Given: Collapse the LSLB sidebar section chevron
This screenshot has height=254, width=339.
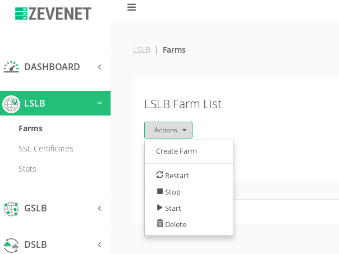Looking at the screenshot, I should pyautogui.click(x=99, y=103).
